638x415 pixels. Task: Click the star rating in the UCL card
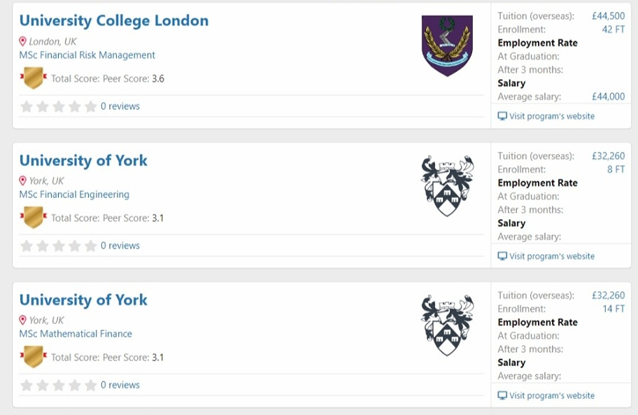click(59, 106)
